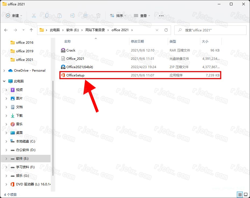Select the Crack RAR archive
250x198 pixels.
click(x=70, y=50)
